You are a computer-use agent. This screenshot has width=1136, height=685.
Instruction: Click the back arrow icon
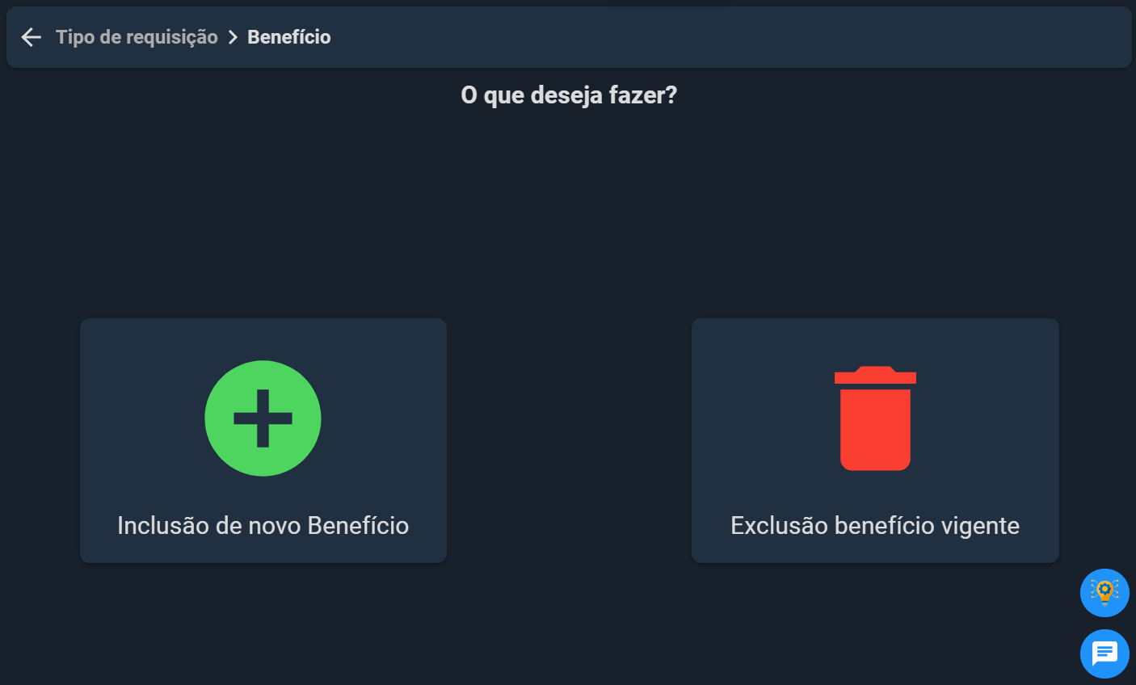pos(31,37)
